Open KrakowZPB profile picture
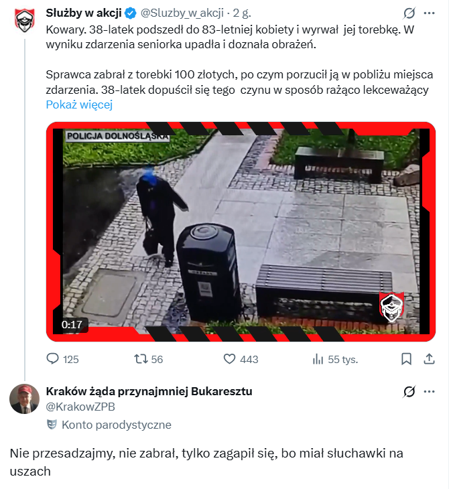The width and height of the screenshot is (449, 489). coord(25,399)
